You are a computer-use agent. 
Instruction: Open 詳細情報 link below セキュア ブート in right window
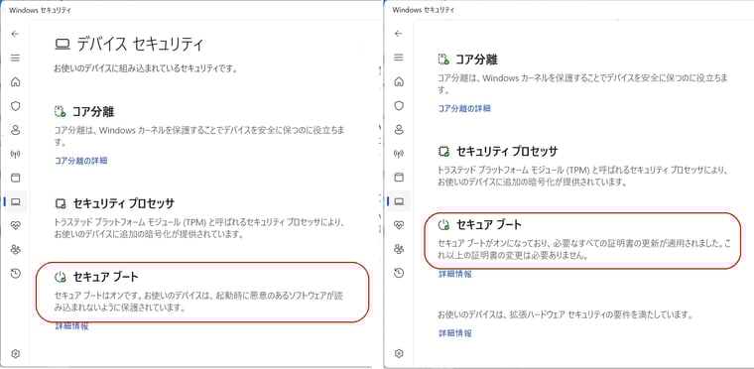coord(455,274)
